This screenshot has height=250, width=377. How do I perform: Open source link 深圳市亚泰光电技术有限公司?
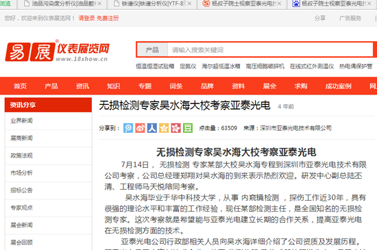click(x=295, y=128)
